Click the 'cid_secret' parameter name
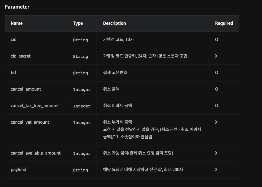Viewport: 262px width, 187px height. [x=20, y=56]
